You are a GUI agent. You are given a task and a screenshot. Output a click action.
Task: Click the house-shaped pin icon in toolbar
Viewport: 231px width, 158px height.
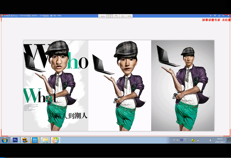pos(123,16)
